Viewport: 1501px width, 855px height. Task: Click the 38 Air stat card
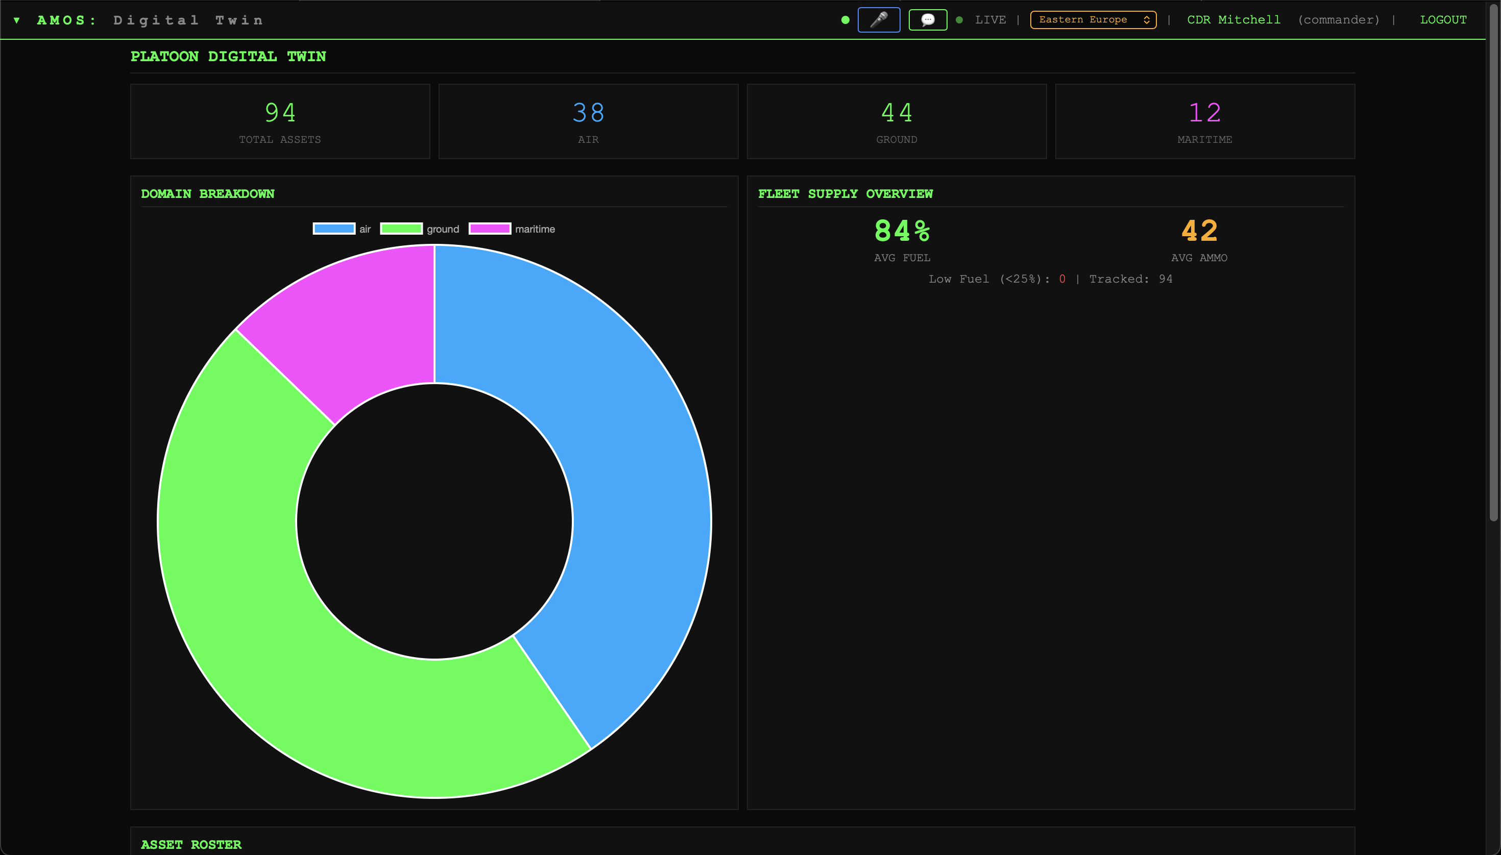588,121
